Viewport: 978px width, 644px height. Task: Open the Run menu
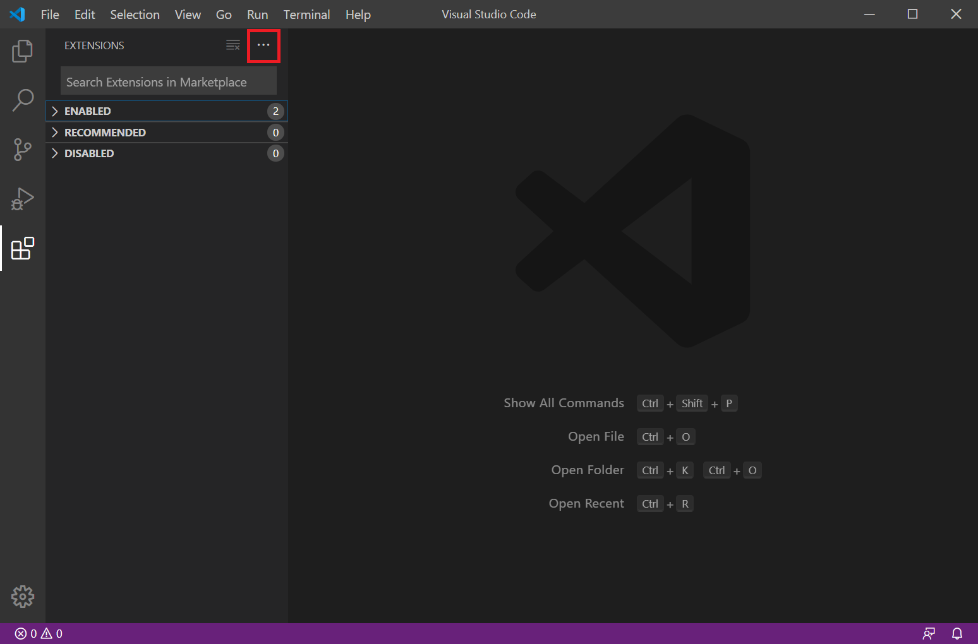(x=257, y=15)
